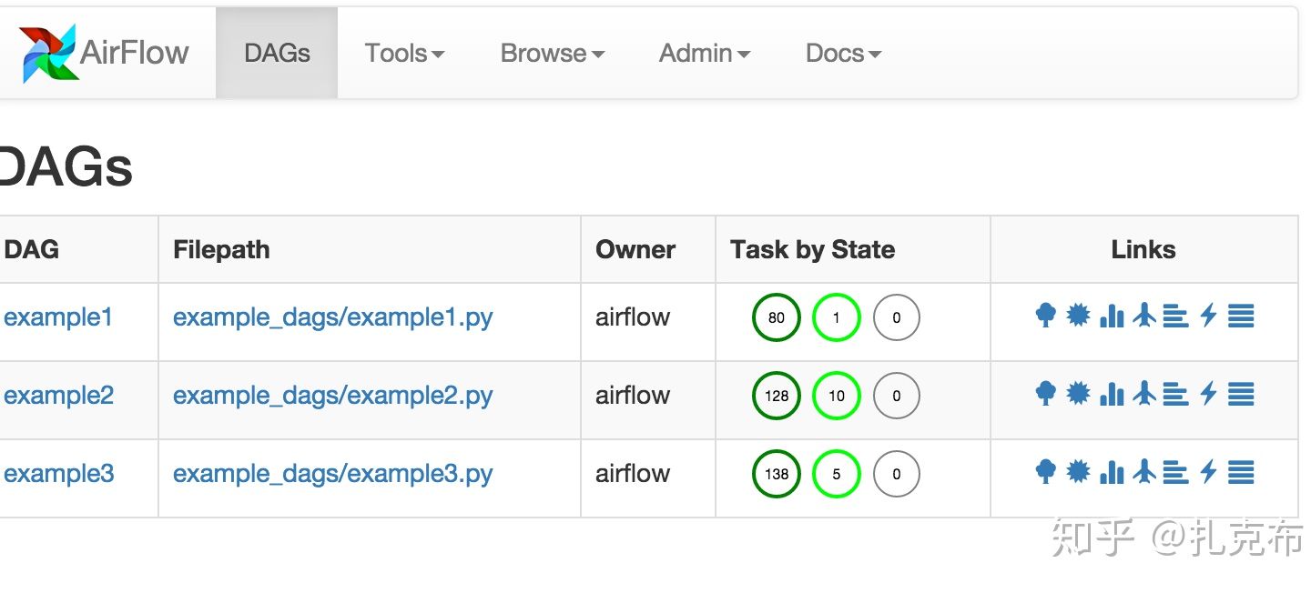The image size is (1311, 593).
Task: Open Task Duration chart for example1
Action: (x=1112, y=316)
